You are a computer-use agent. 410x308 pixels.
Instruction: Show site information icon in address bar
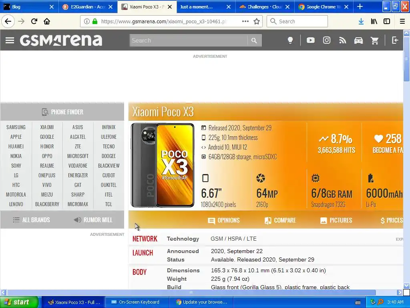point(86,21)
